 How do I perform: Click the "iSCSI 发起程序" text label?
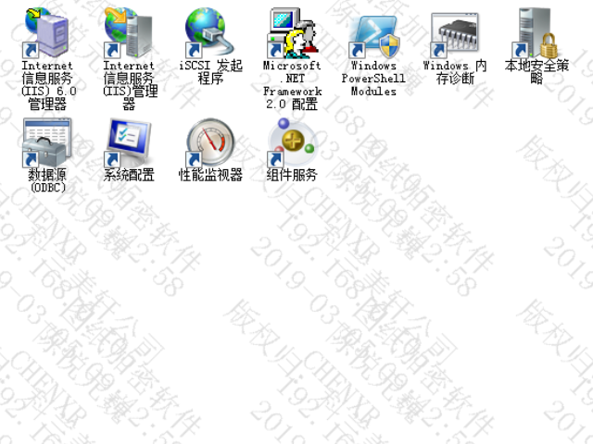click(x=210, y=72)
